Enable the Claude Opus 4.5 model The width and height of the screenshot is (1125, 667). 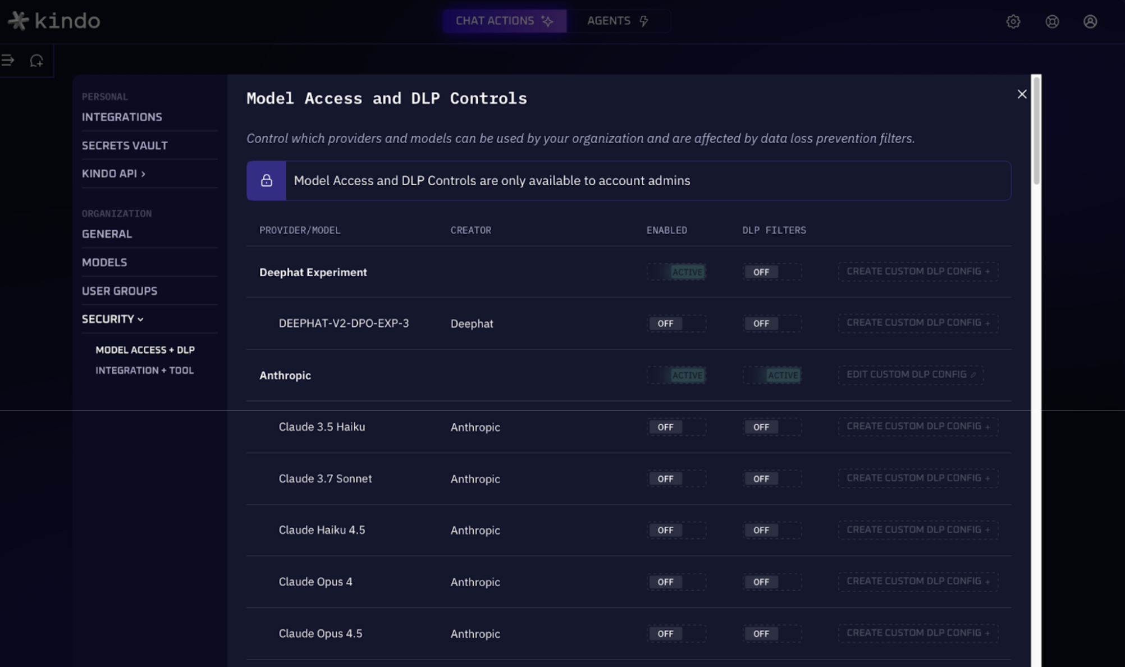pos(676,633)
